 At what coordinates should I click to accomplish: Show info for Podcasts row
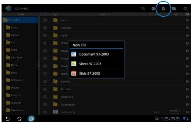(187, 89)
